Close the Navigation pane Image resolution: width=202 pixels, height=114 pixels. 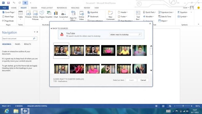37,32
